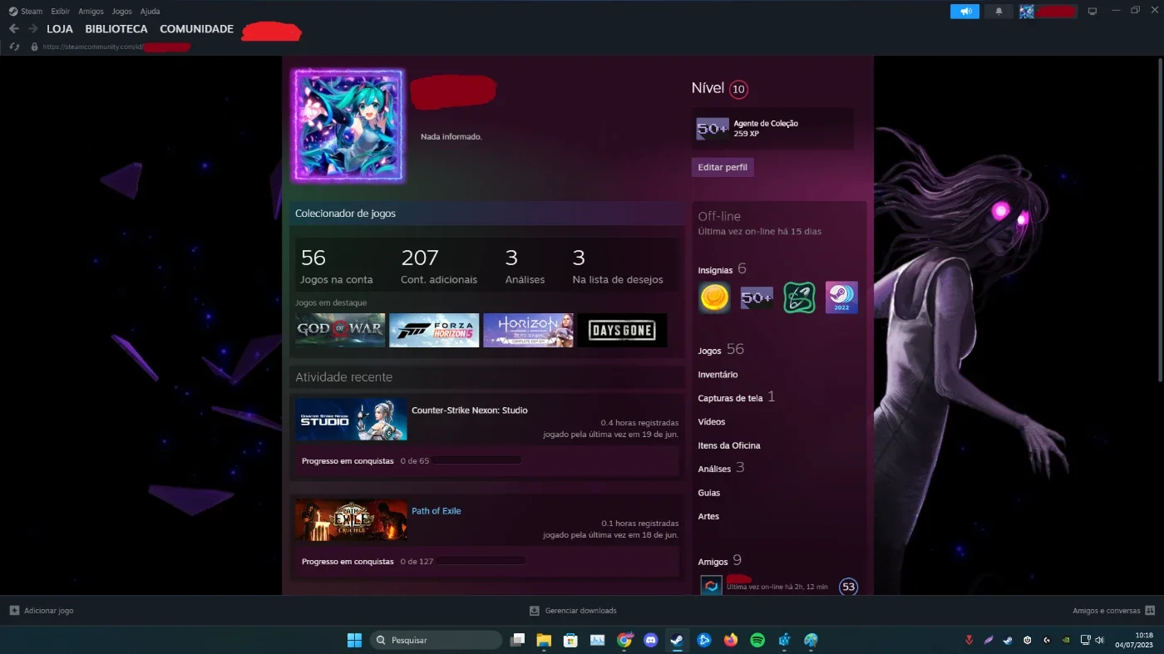
Task: Click the 0 de 65 conquistas progress bar
Action: tap(476, 460)
